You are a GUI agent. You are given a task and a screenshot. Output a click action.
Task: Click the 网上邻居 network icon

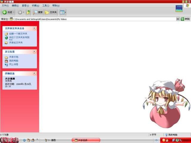click(x=6, y=65)
